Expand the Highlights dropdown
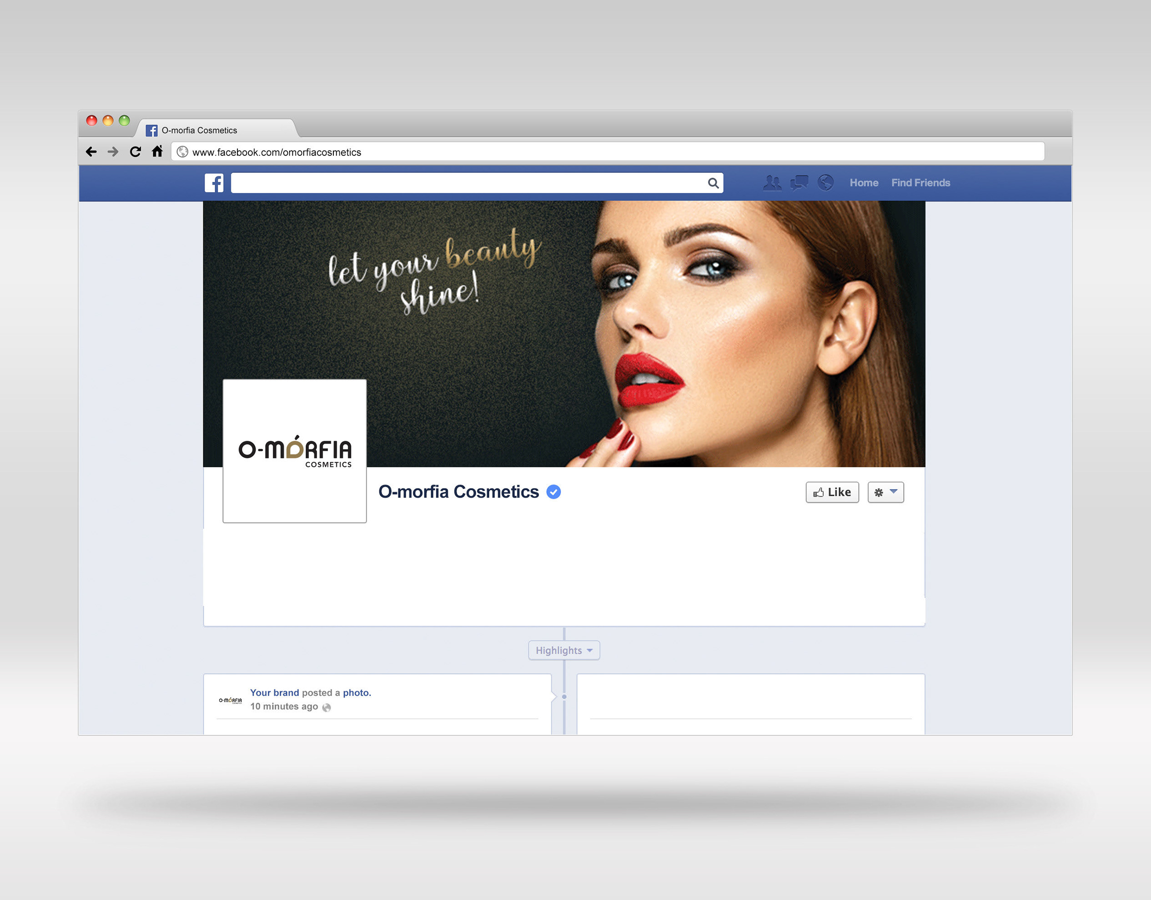1151x900 pixels. tap(564, 650)
